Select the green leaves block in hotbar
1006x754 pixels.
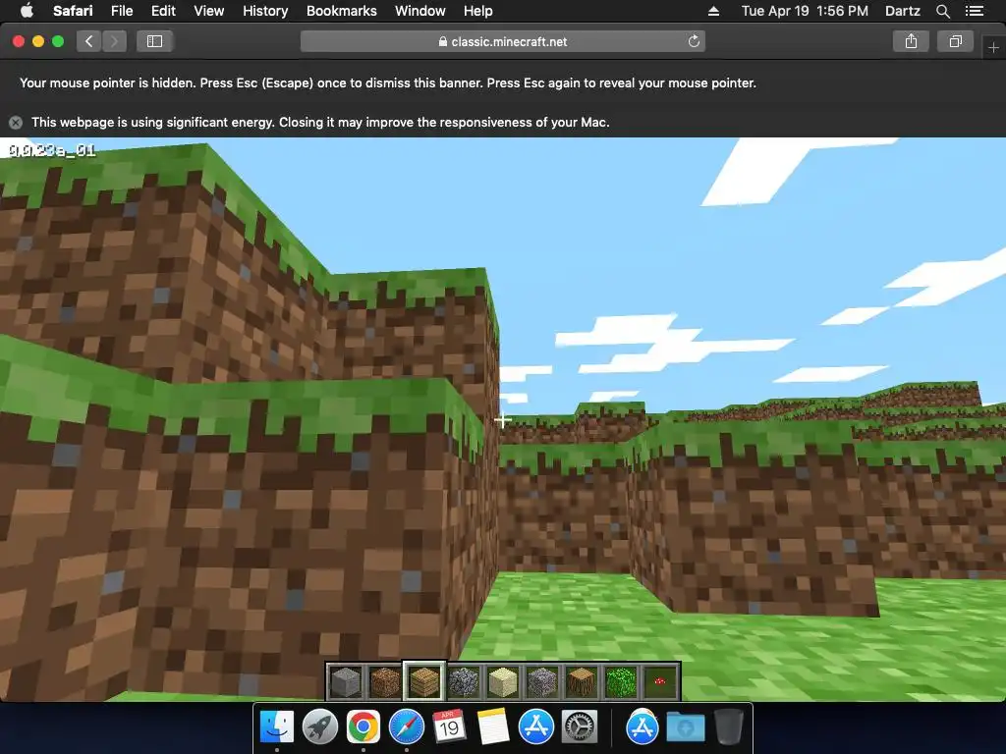621,681
